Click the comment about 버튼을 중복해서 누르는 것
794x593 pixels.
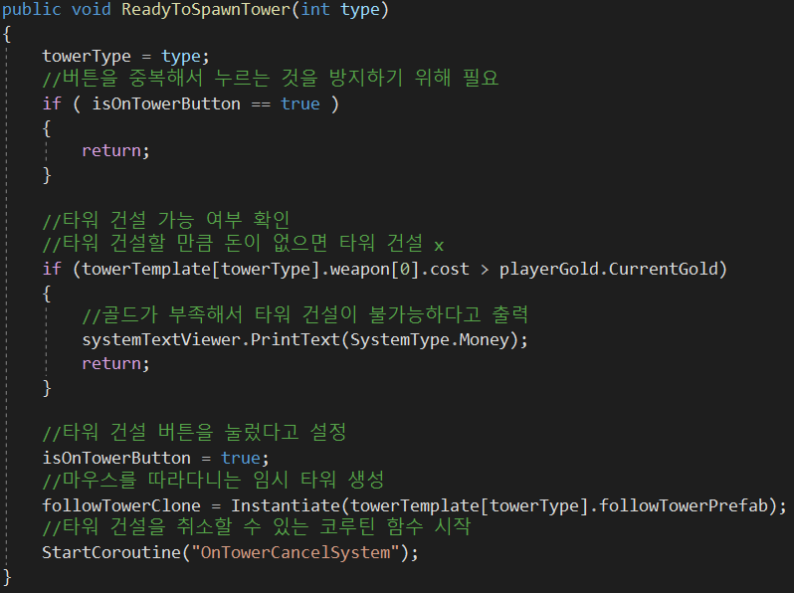[x=270, y=80]
